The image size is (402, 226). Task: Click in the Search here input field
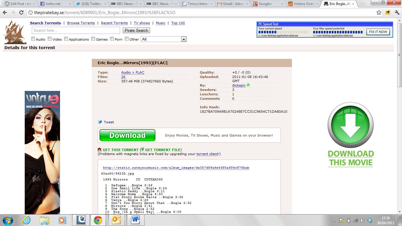pyautogui.click(x=76, y=30)
